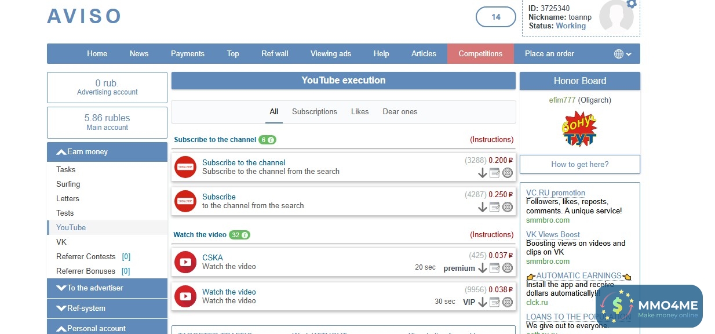Open Instructions for Watch the video
The width and height of the screenshot is (715, 334).
point(491,235)
